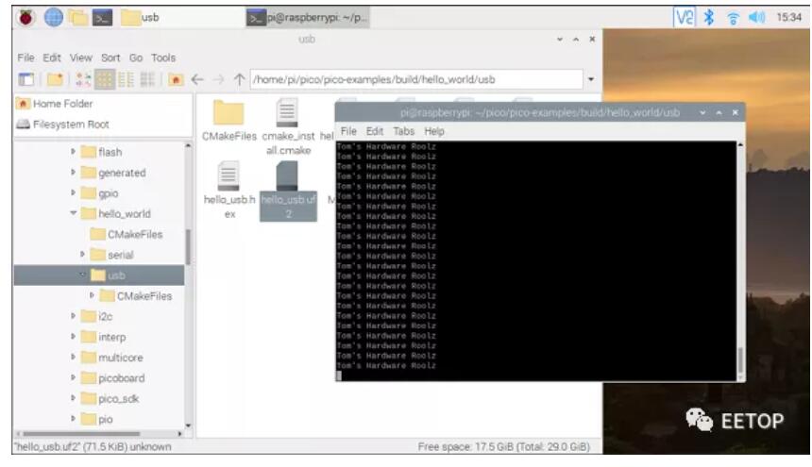Open terminal Tabs menu
812x467 pixels.
(x=403, y=131)
